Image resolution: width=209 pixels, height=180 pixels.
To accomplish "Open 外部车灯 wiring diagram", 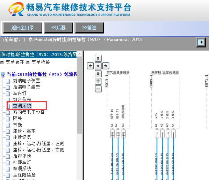I will [x=22, y=162].
